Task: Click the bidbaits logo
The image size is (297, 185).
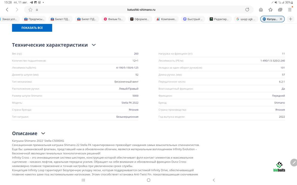Action: click(279, 167)
